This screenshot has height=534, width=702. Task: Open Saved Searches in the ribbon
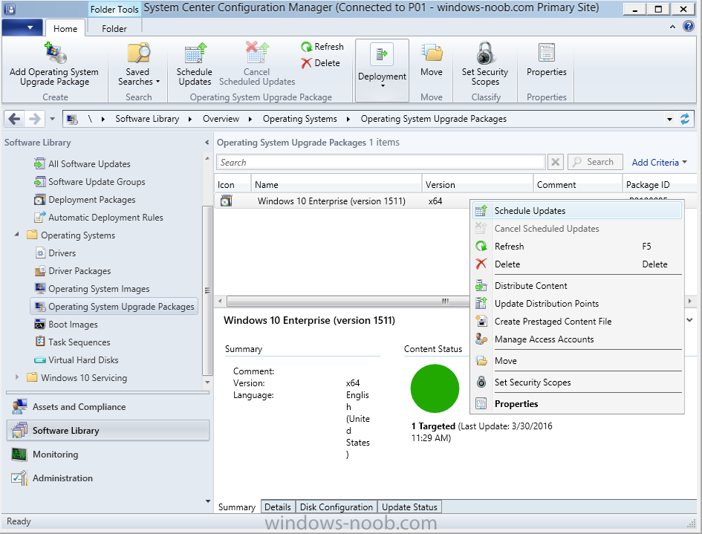click(138, 64)
